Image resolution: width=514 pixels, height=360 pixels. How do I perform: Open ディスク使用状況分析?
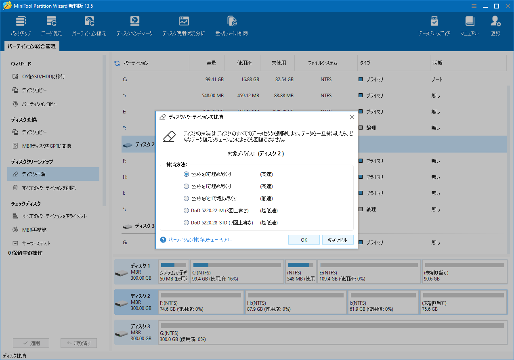click(x=184, y=24)
